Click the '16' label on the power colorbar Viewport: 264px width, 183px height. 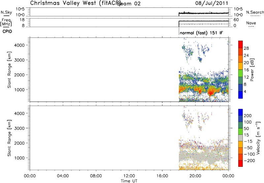(246, 70)
